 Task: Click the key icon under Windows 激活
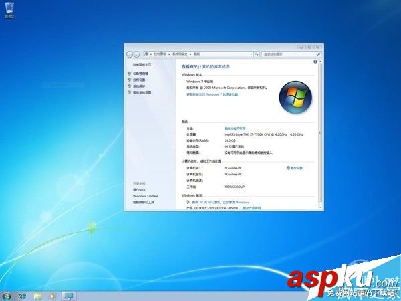[188, 202]
